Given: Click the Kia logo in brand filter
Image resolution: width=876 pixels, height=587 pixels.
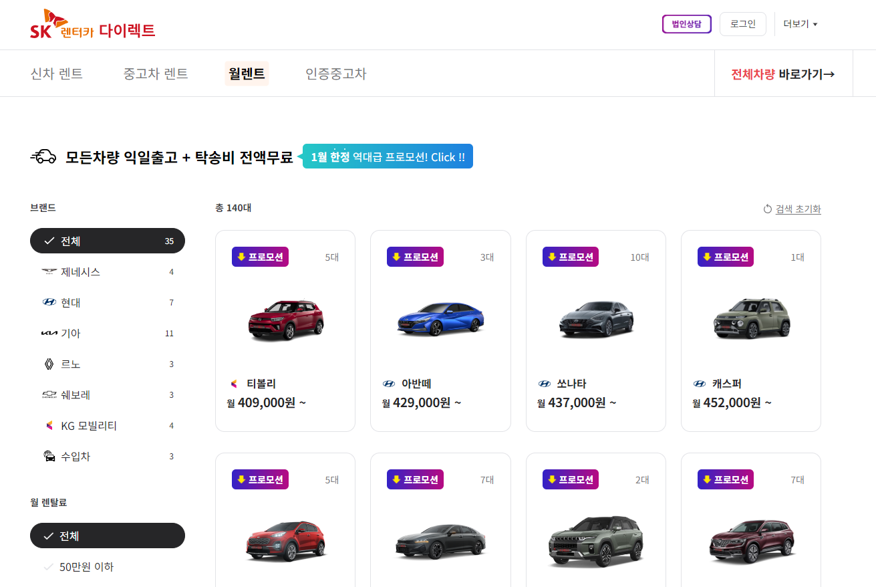Looking at the screenshot, I should (49, 333).
